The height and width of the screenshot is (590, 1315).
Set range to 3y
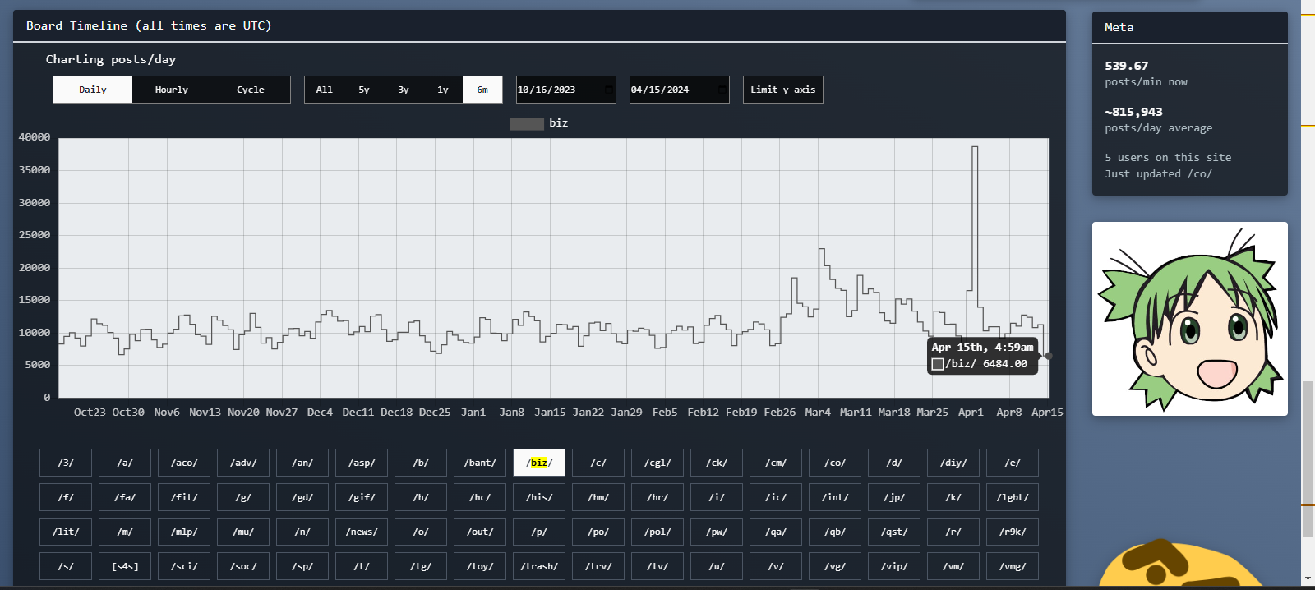click(404, 90)
